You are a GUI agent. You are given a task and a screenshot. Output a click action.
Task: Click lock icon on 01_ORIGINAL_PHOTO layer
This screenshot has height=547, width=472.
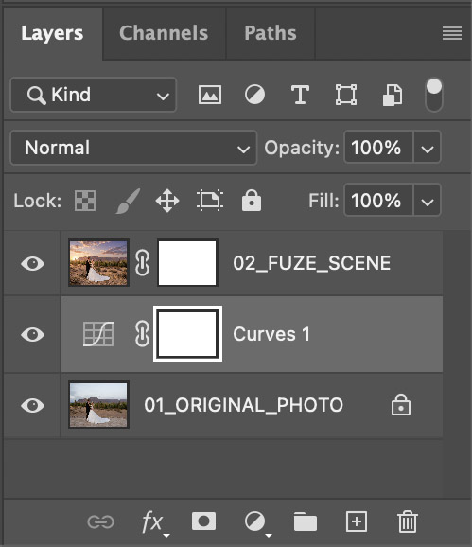point(401,405)
